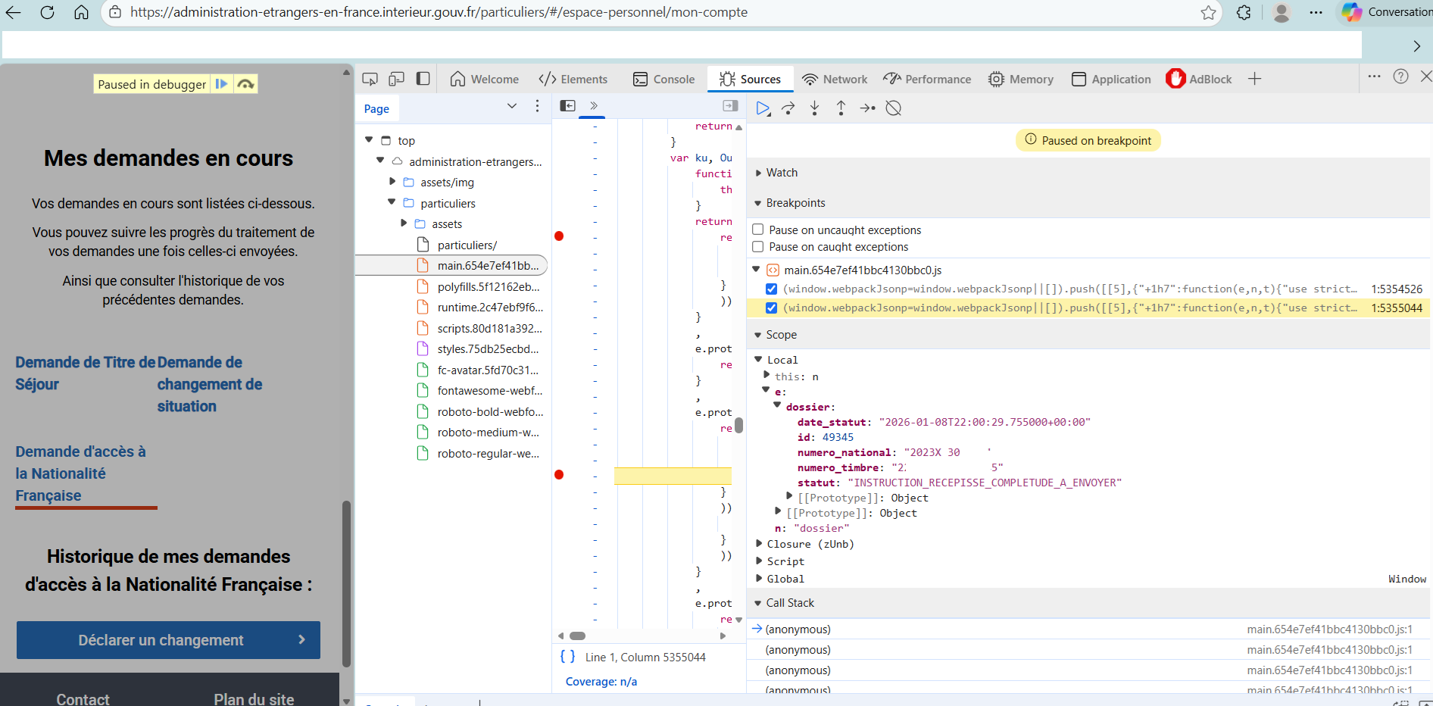Viewport: 1433px width, 706px height.
Task: Click the Step over next function icon
Action: [x=788, y=108]
